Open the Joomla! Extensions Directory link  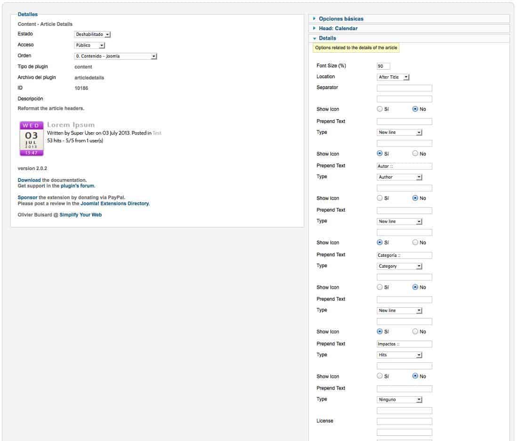coord(114,204)
